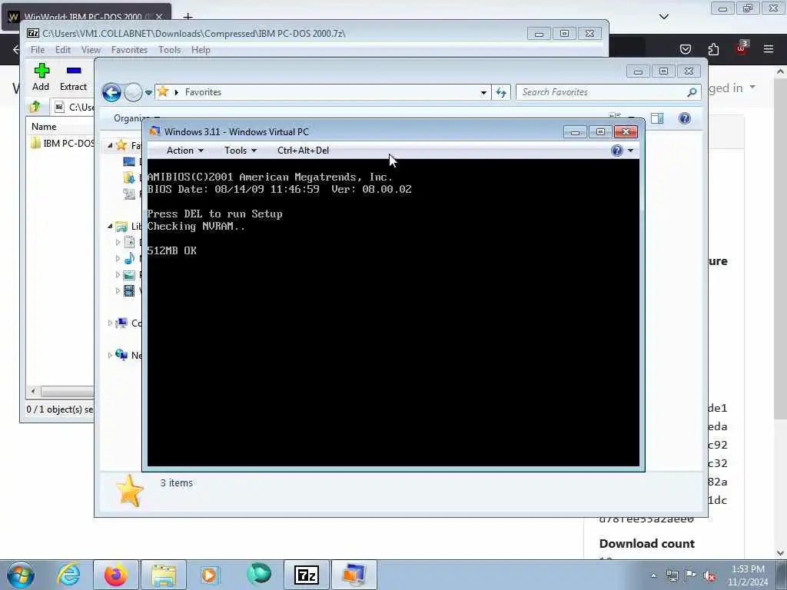Open the help dropdown arrow in Virtual PC
Image resolution: width=787 pixels, height=590 pixels.
point(630,151)
